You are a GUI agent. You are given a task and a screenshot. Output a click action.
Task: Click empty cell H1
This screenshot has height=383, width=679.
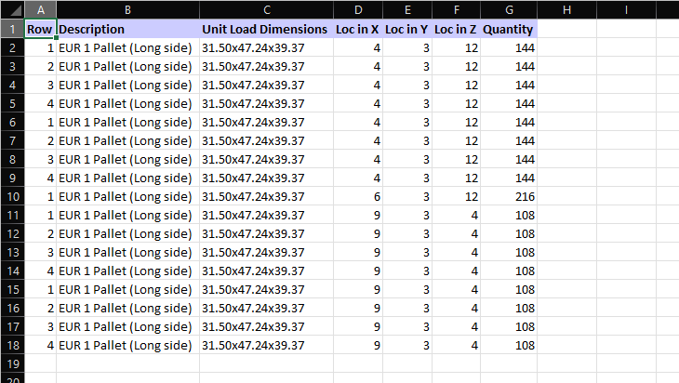(566, 29)
